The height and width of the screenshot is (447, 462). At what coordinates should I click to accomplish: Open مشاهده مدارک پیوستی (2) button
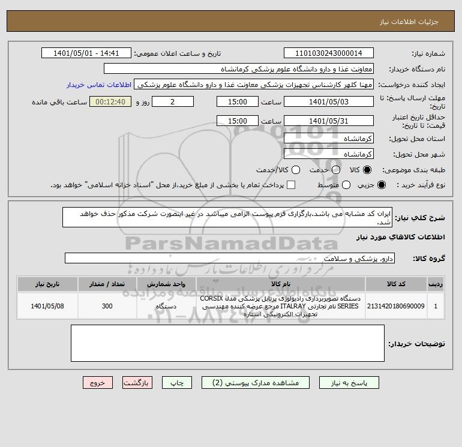[256, 383]
